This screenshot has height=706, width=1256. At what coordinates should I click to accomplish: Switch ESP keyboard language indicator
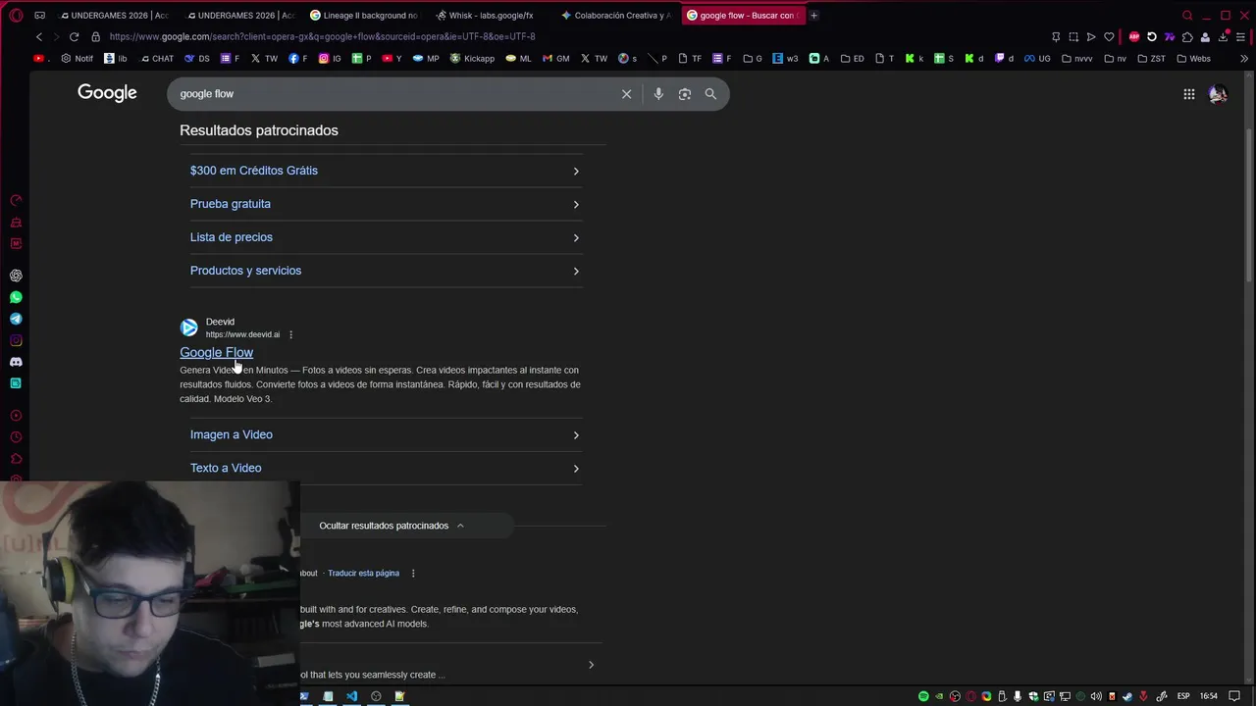(x=1183, y=696)
